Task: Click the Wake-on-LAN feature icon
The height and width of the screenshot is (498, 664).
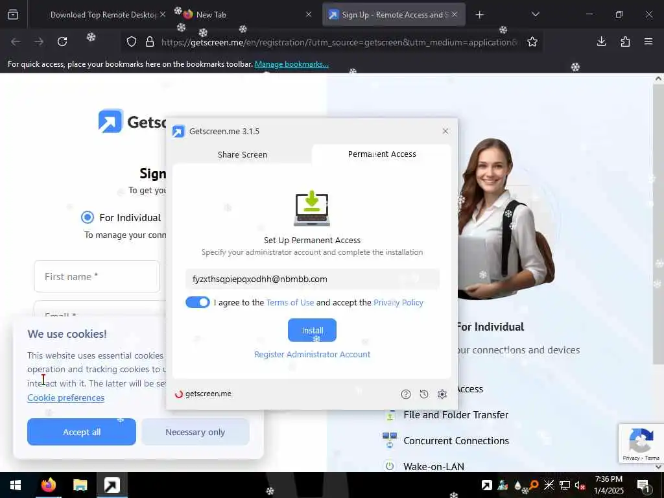Action: (x=390, y=466)
